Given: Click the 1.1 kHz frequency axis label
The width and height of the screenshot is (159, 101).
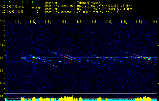Looking at the screenshot, I should coord(2,33).
